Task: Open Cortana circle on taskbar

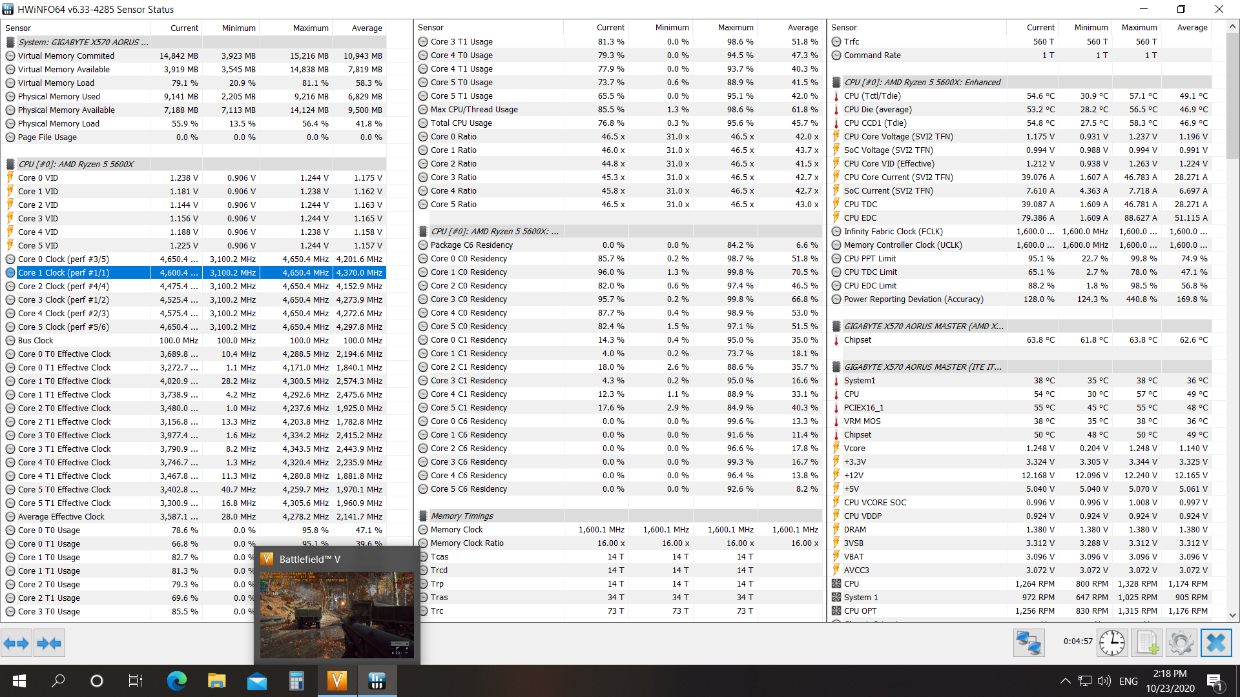Action: (97, 681)
